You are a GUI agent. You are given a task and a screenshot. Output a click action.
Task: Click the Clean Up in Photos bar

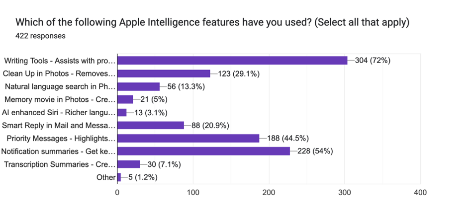click(164, 74)
